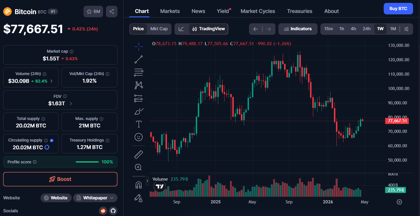Open the chart settings sliders icon
The image size is (420, 216).
[406, 29]
